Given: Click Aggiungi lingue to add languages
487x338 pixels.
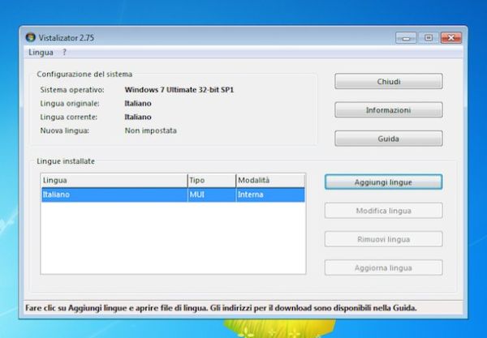Looking at the screenshot, I should 383,182.
